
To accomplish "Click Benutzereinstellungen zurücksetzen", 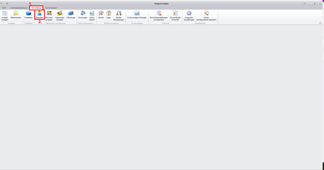I will pyautogui.click(x=159, y=15).
